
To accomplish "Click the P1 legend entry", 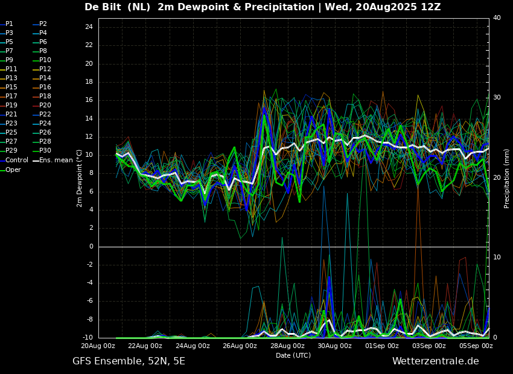I will point(9,24).
